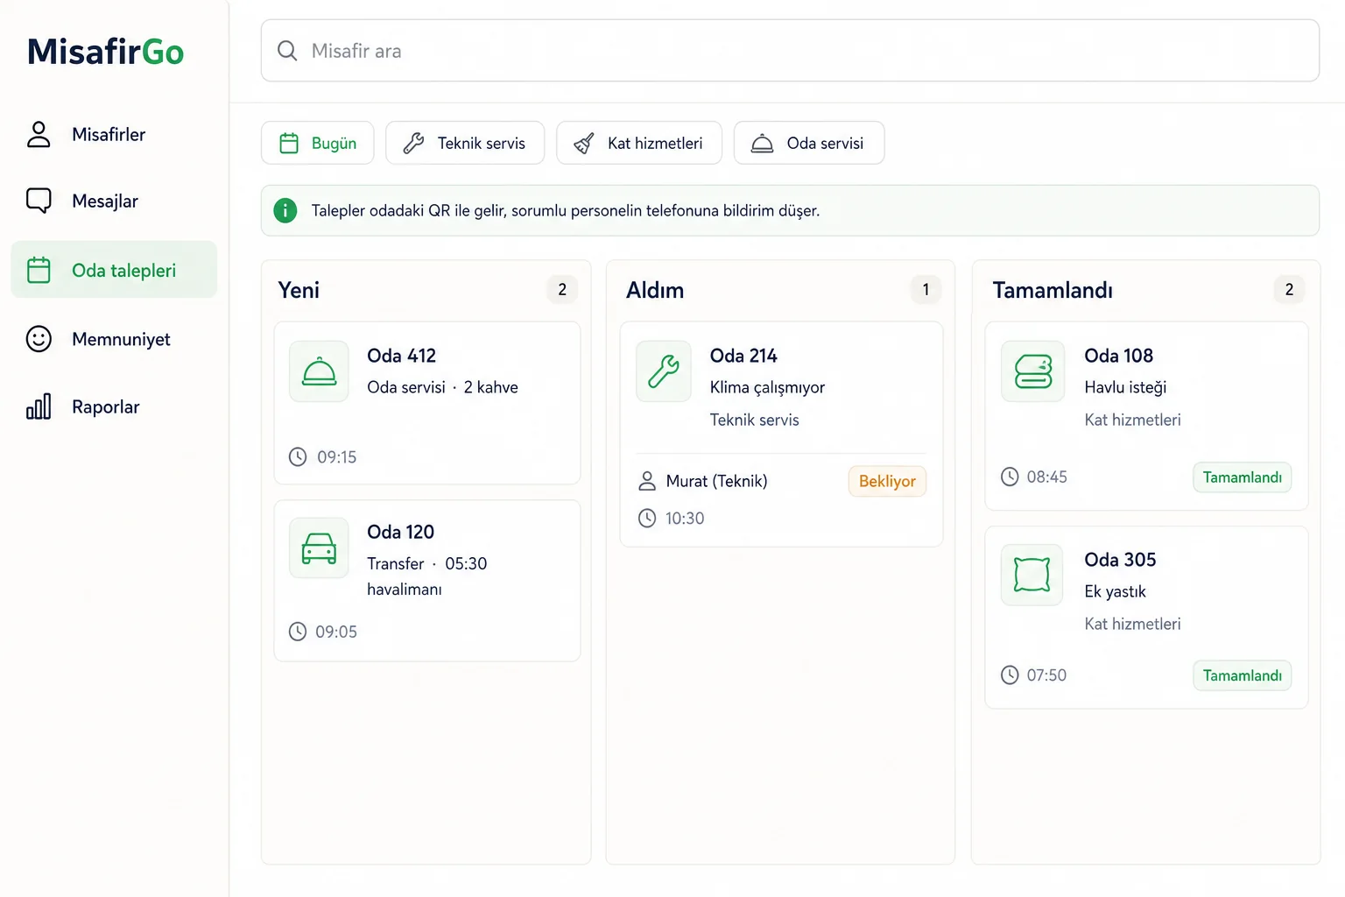Click the wrench icon of Oda 214
This screenshot has width=1345, height=897.
[664, 371]
